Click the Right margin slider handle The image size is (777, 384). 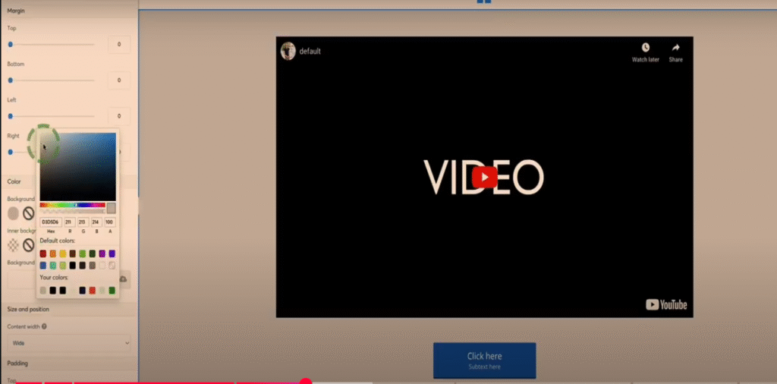pos(11,152)
